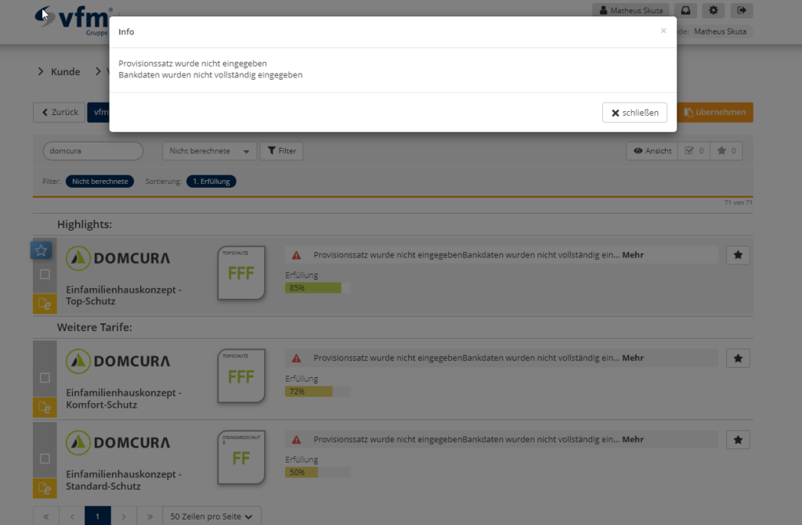
Task: Close the Info dialog with the X
Action: (663, 31)
